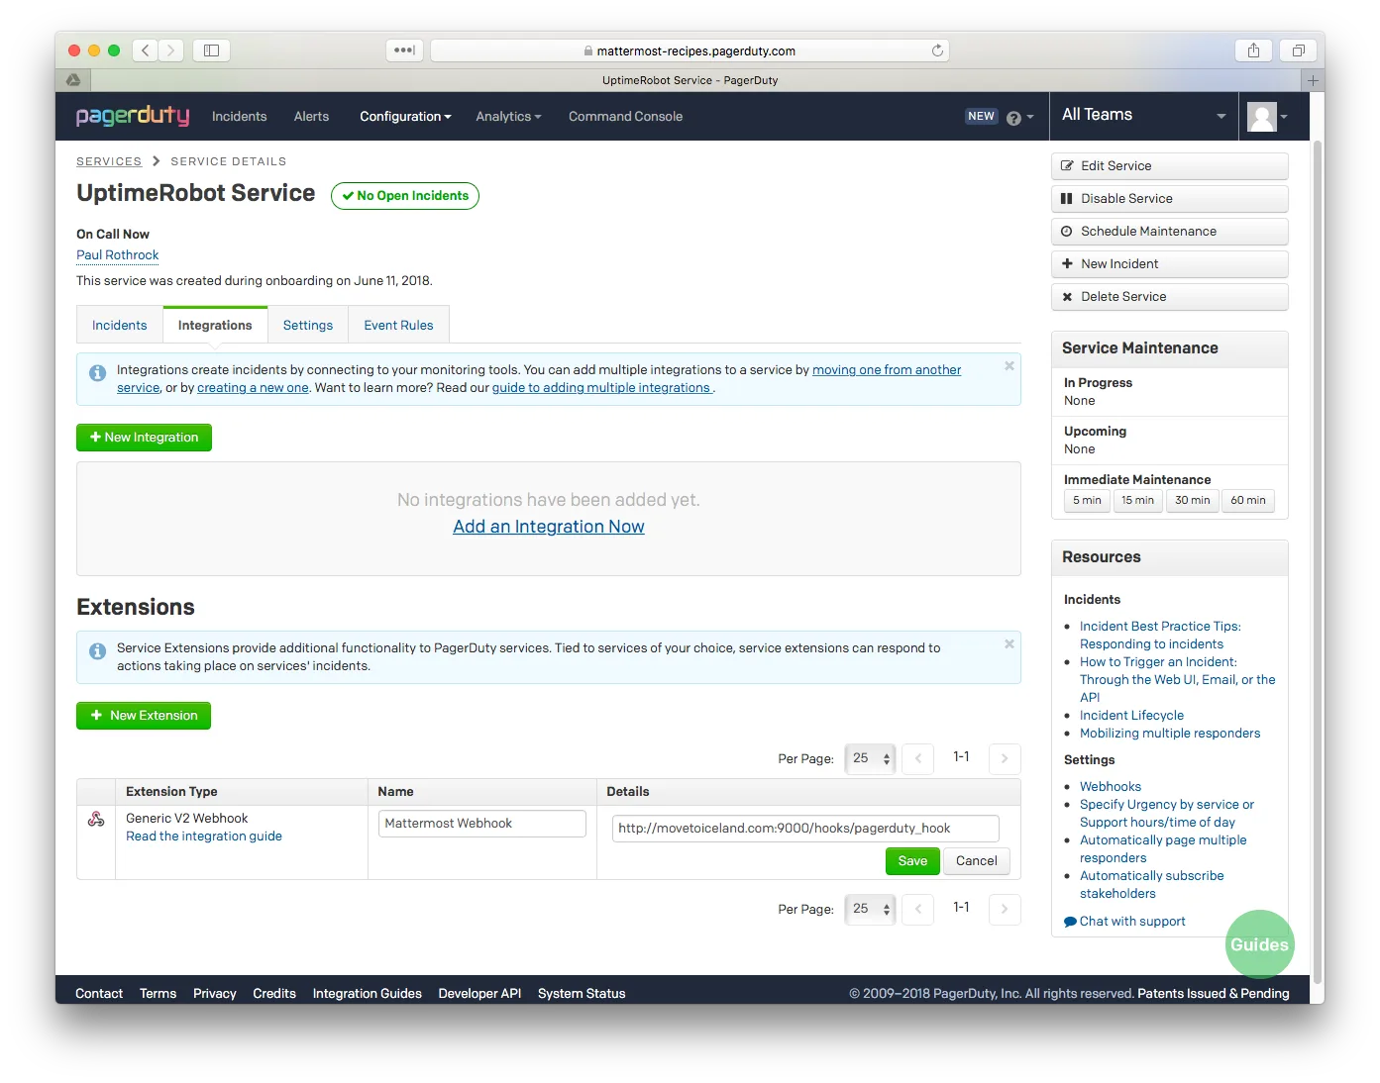The image size is (1380, 1083).
Task: Switch to the Settings tab
Action: [x=308, y=325]
